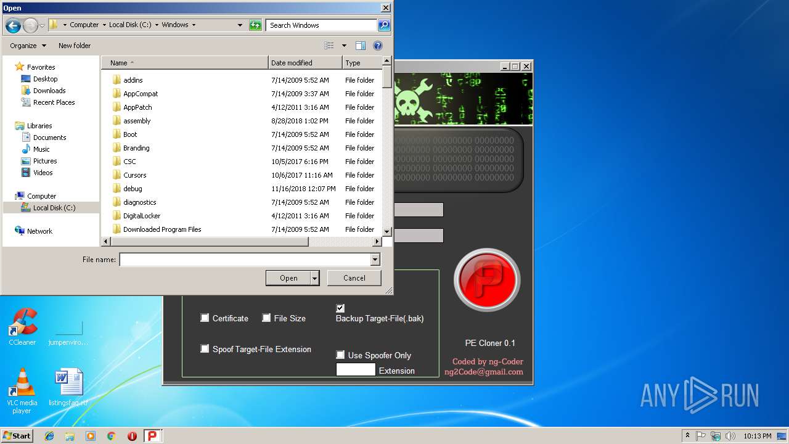Click the Start button

(17, 436)
